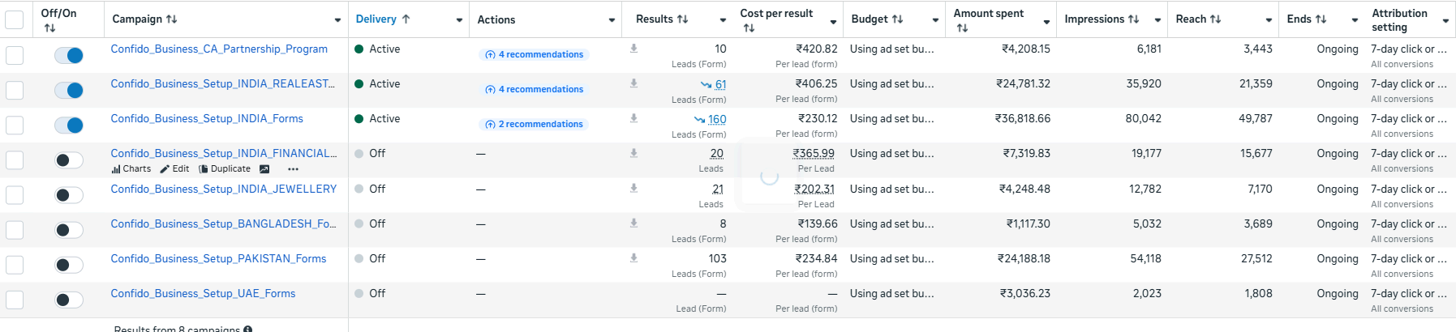Screen dimensions: 1456x332
Task: Turn off INDIA_Forms campaign toggle
Action: pos(69,125)
